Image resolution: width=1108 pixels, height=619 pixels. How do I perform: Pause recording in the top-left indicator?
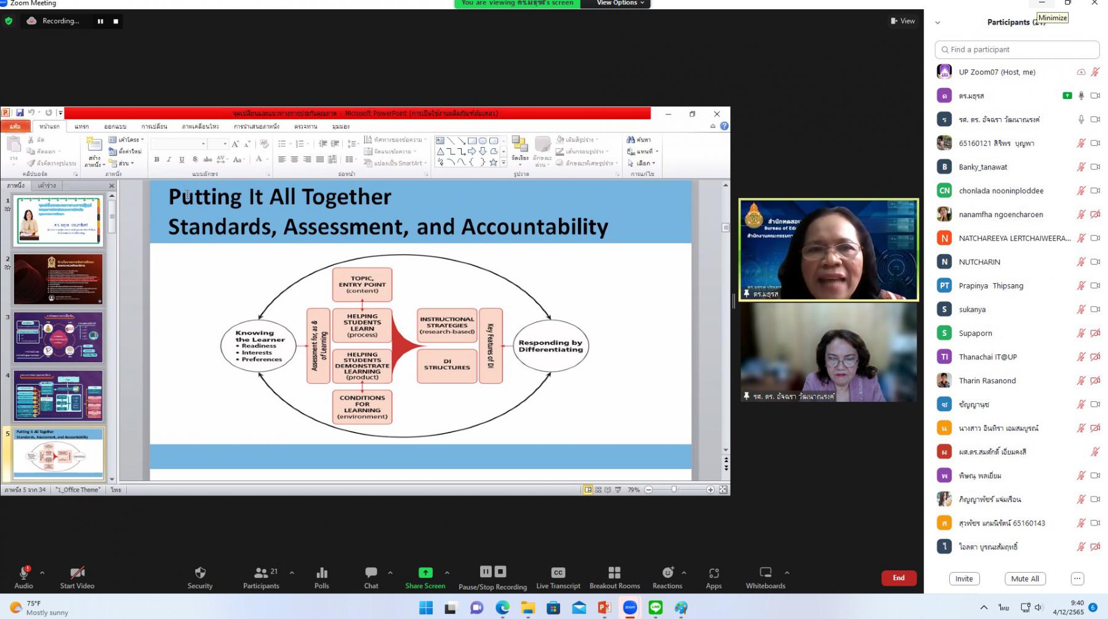tap(100, 21)
